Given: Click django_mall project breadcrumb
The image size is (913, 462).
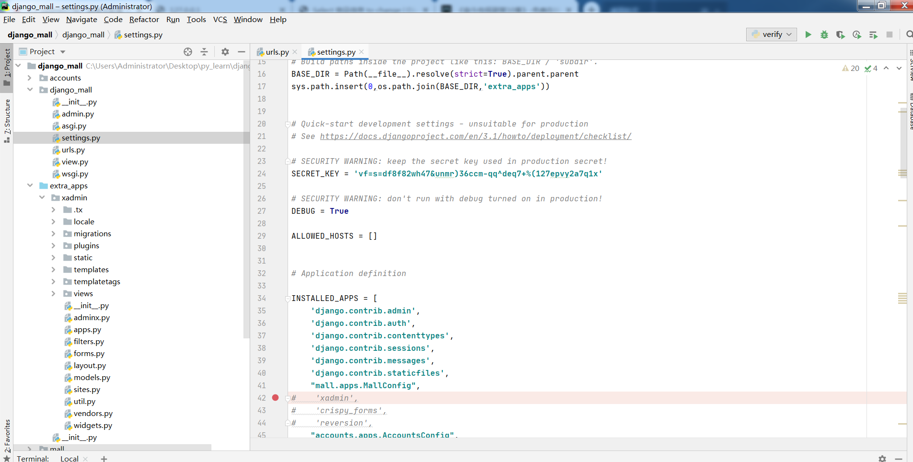Looking at the screenshot, I should [x=30, y=35].
